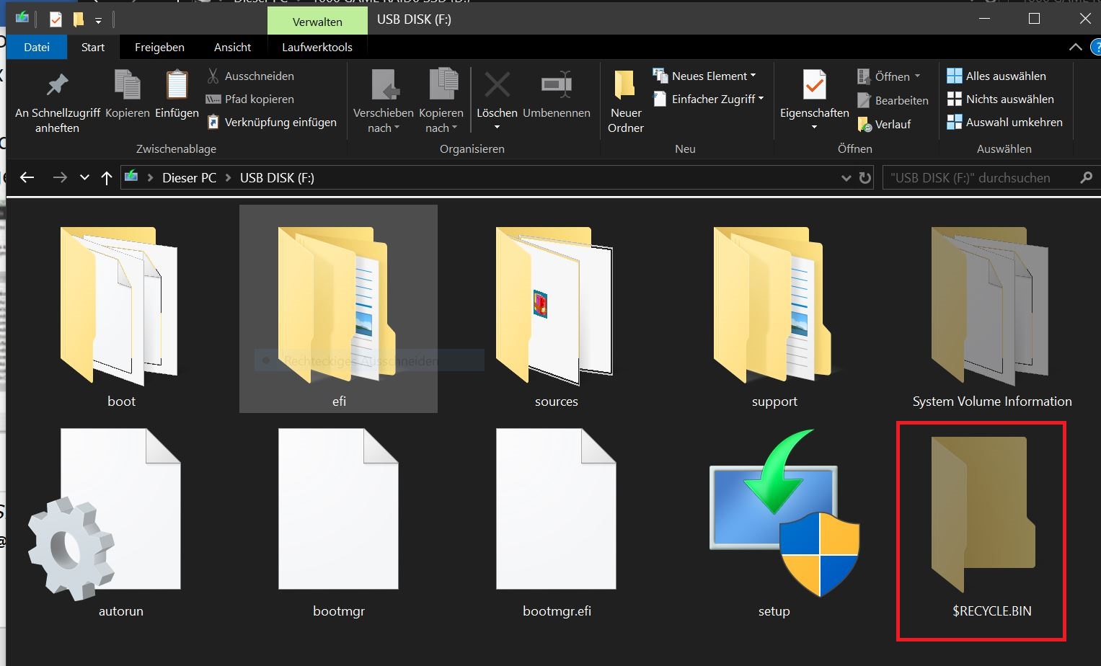Select the setup application file
Image resolution: width=1101 pixels, height=666 pixels.
pos(774,525)
